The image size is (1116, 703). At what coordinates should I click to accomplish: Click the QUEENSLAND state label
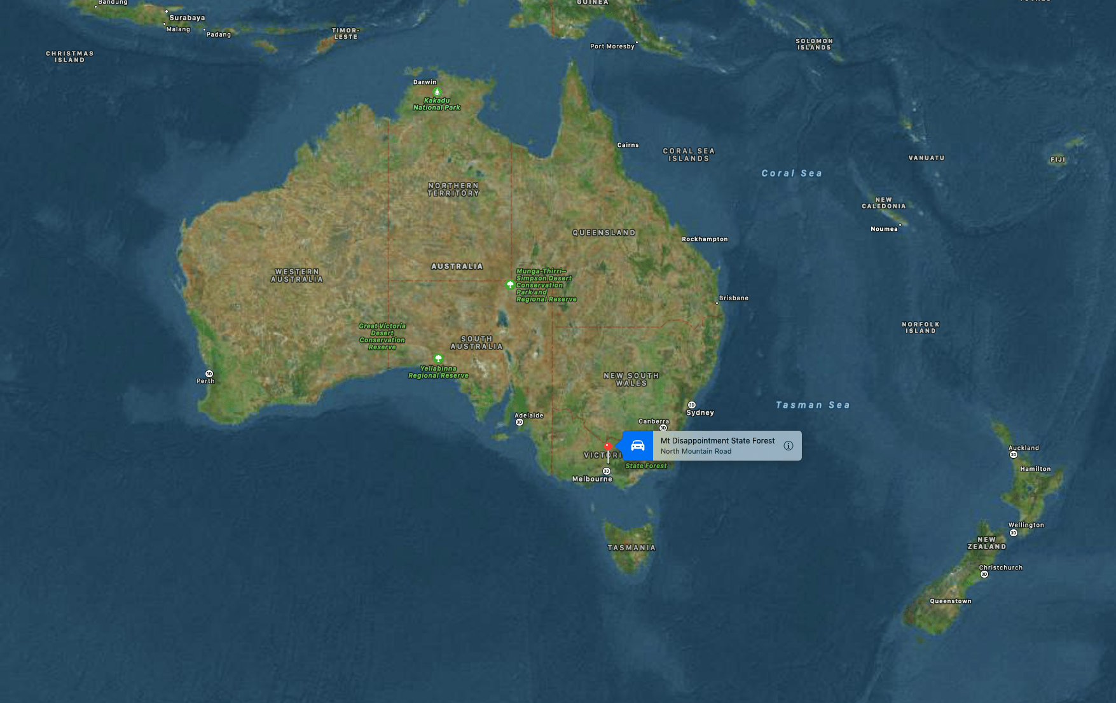[604, 233]
